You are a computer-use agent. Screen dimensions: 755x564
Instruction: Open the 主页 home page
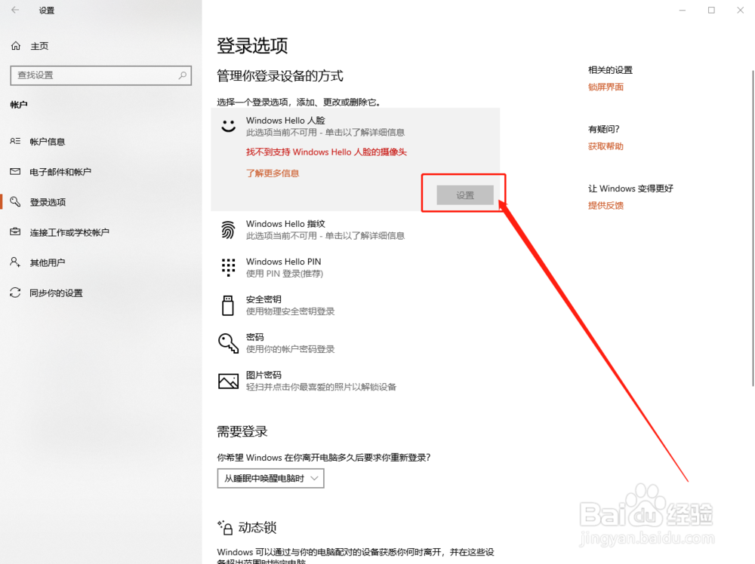39,46
